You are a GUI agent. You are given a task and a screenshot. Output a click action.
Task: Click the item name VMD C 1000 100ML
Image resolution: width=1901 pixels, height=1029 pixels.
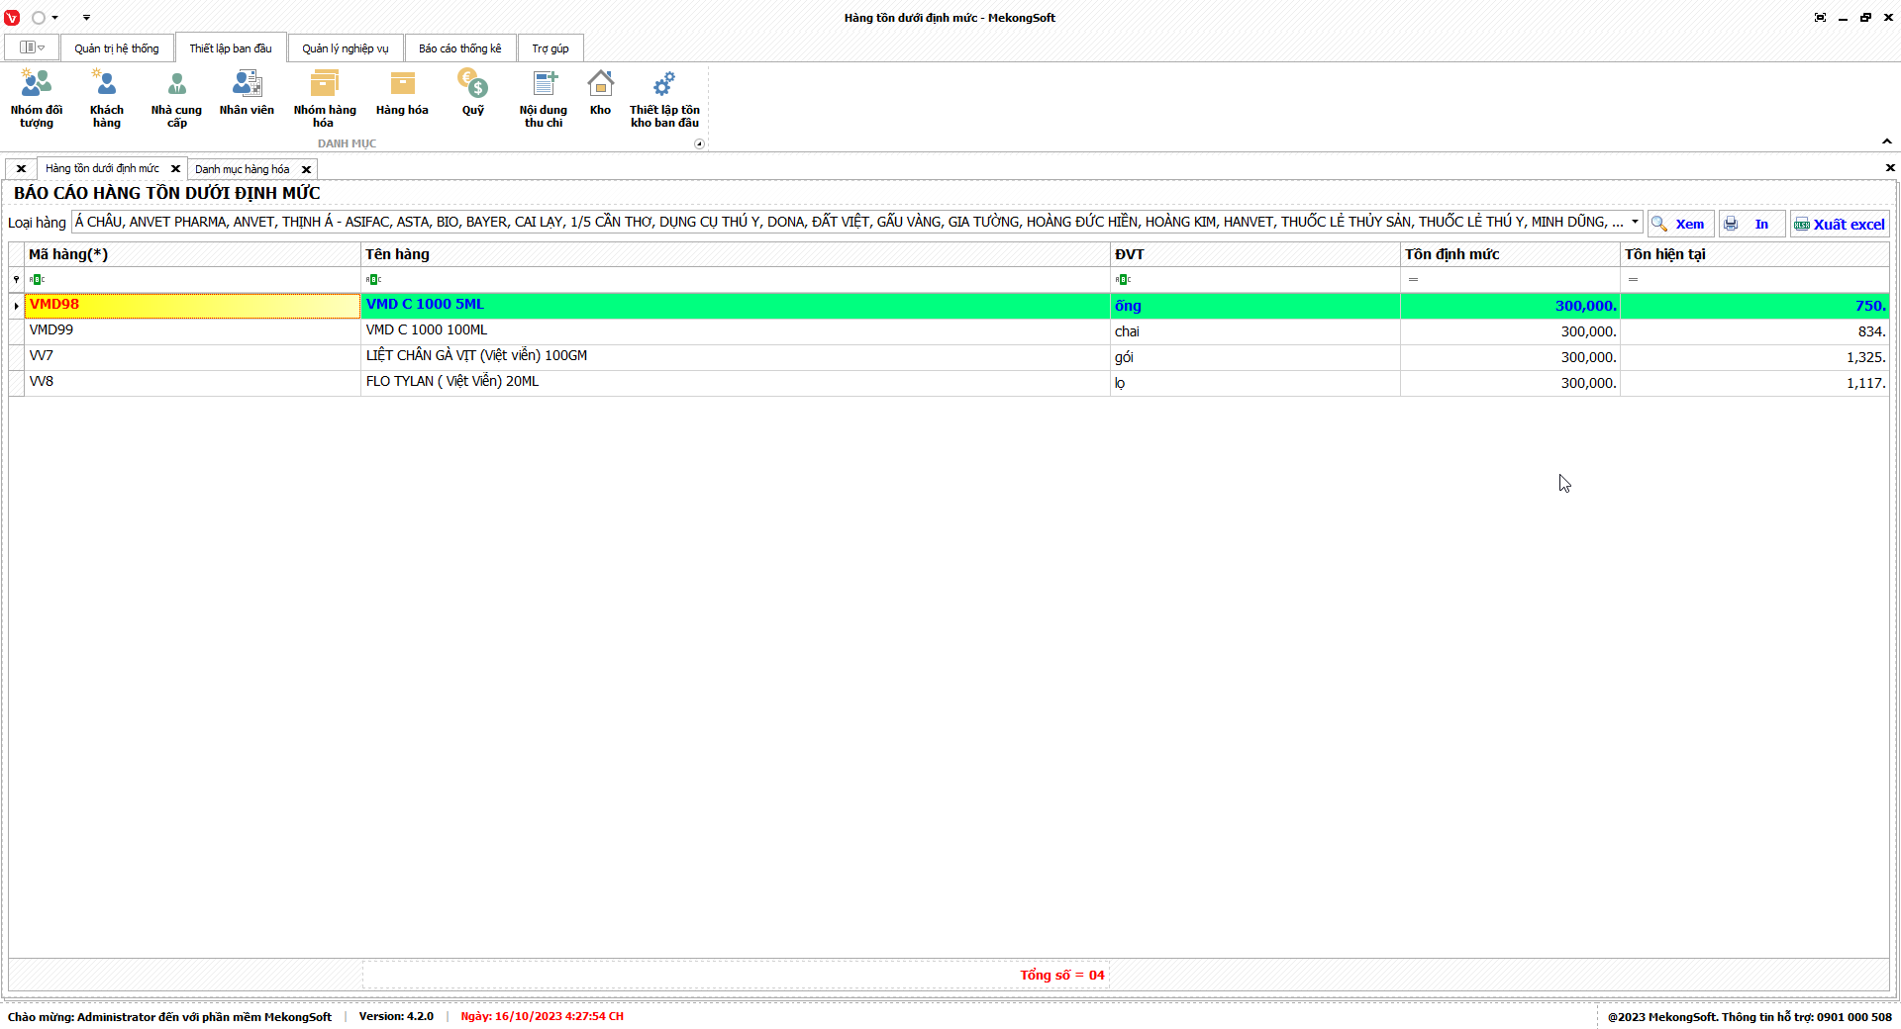(427, 330)
